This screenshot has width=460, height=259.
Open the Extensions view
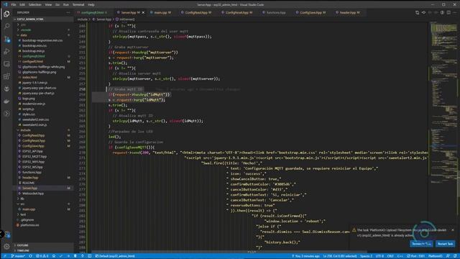pyautogui.click(x=6, y=76)
